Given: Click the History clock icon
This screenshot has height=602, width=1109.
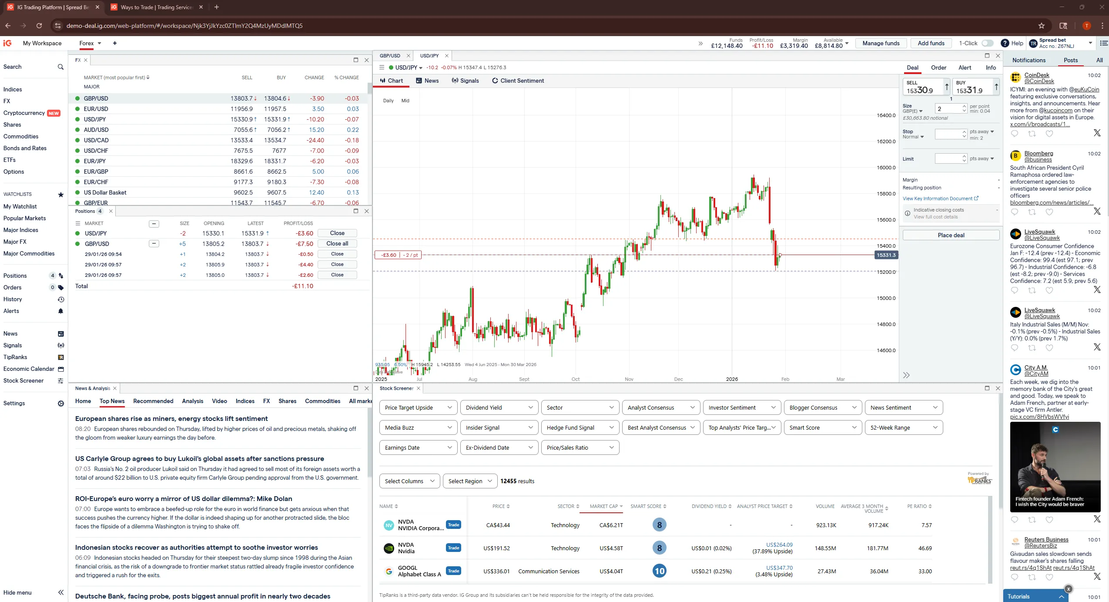Looking at the screenshot, I should (x=61, y=299).
